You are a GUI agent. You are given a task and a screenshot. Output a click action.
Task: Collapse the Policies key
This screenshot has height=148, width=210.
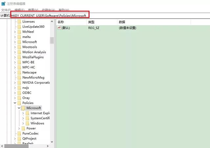[x=15, y=103]
